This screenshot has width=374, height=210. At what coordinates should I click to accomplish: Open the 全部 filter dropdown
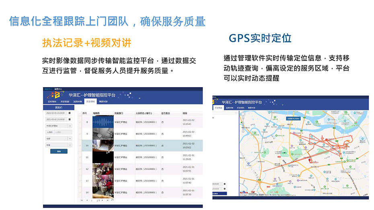[x=70, y=139]
